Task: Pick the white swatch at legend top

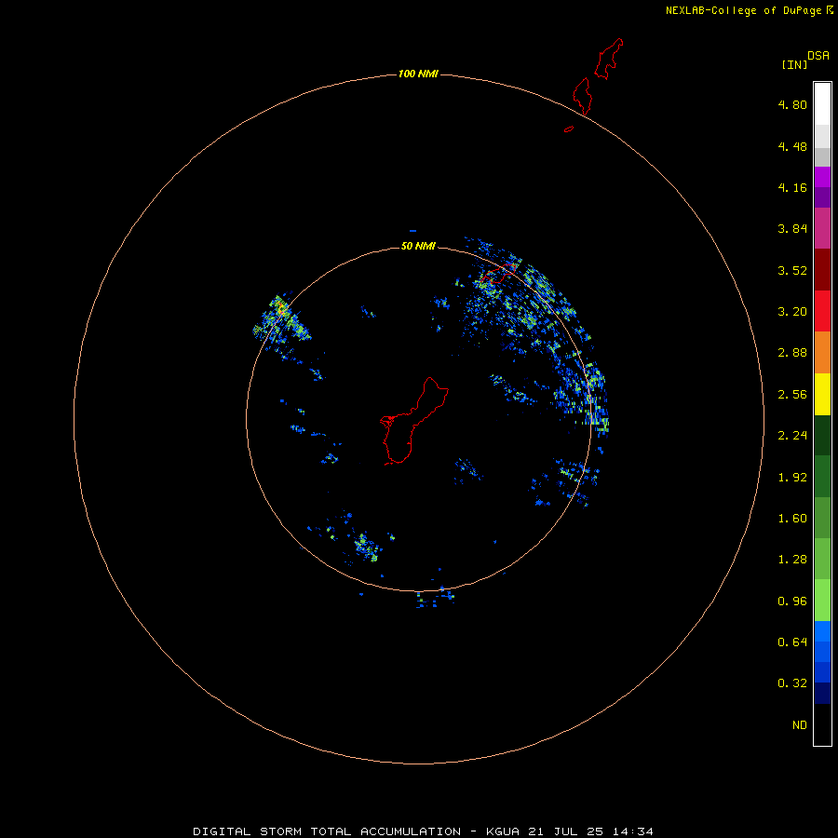Action: click(x=822, y=104)
